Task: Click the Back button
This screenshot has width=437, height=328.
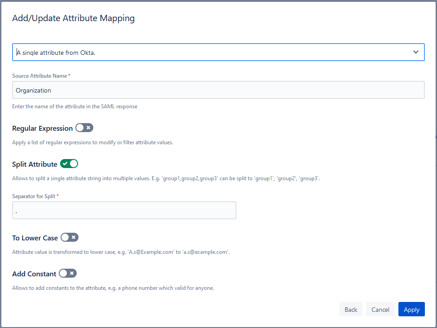Action: pos(350,309)
